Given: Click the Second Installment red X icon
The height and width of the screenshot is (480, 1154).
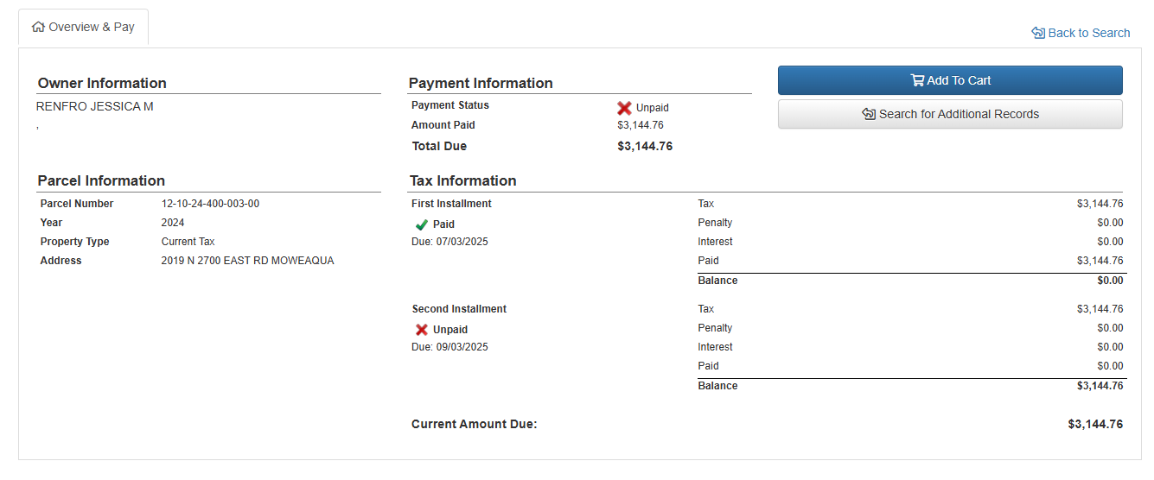Looking at the screenshot, I should tap(422, 330).
